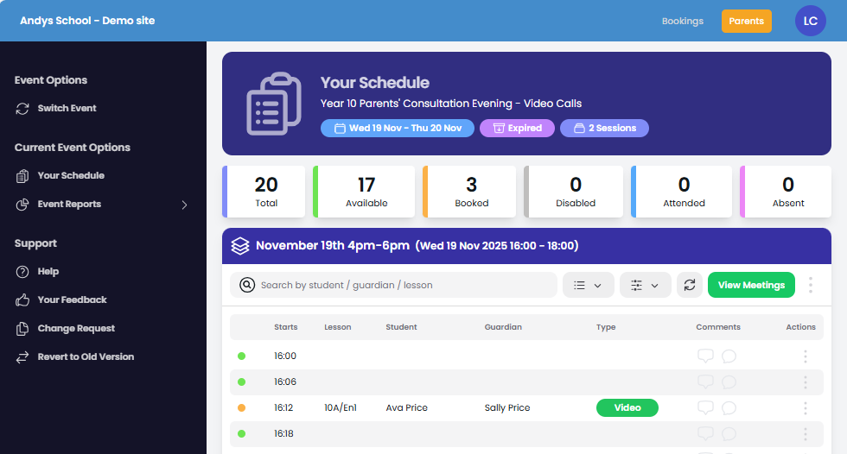Click the refresh schedule button
This screenshot has height=454, width=847.
(x=690, y=285)
